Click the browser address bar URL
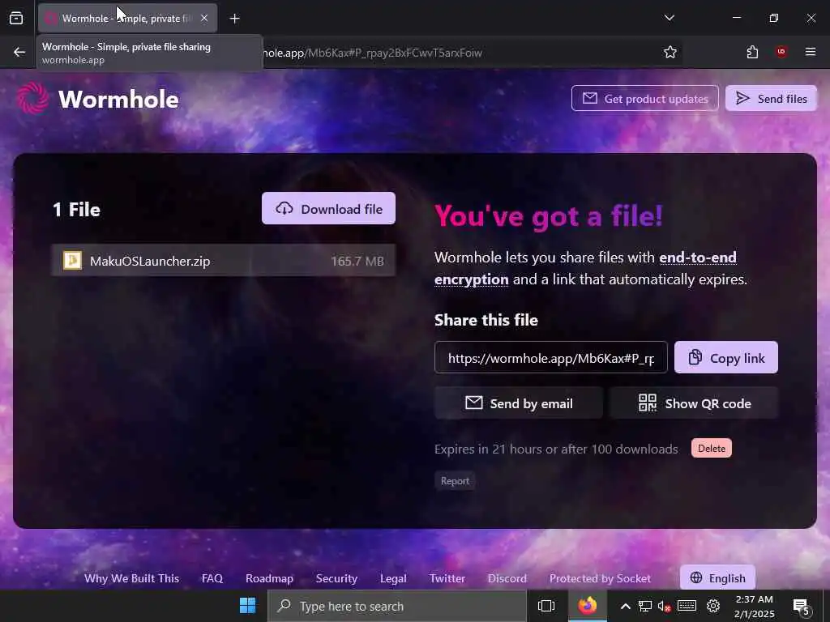 pyautogui.click(x=373, y=53)
